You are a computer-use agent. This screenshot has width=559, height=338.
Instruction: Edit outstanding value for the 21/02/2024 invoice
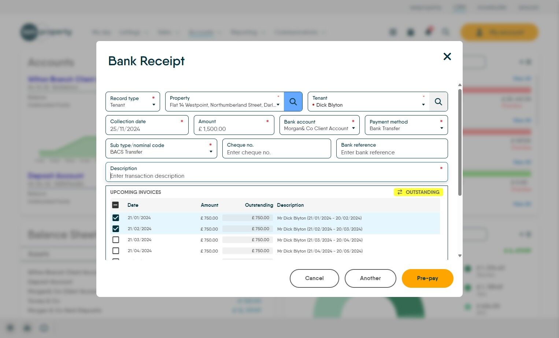coord(247,229)
